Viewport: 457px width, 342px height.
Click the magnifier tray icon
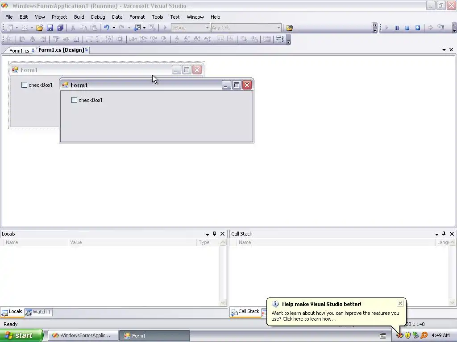[x=424, y=335]
